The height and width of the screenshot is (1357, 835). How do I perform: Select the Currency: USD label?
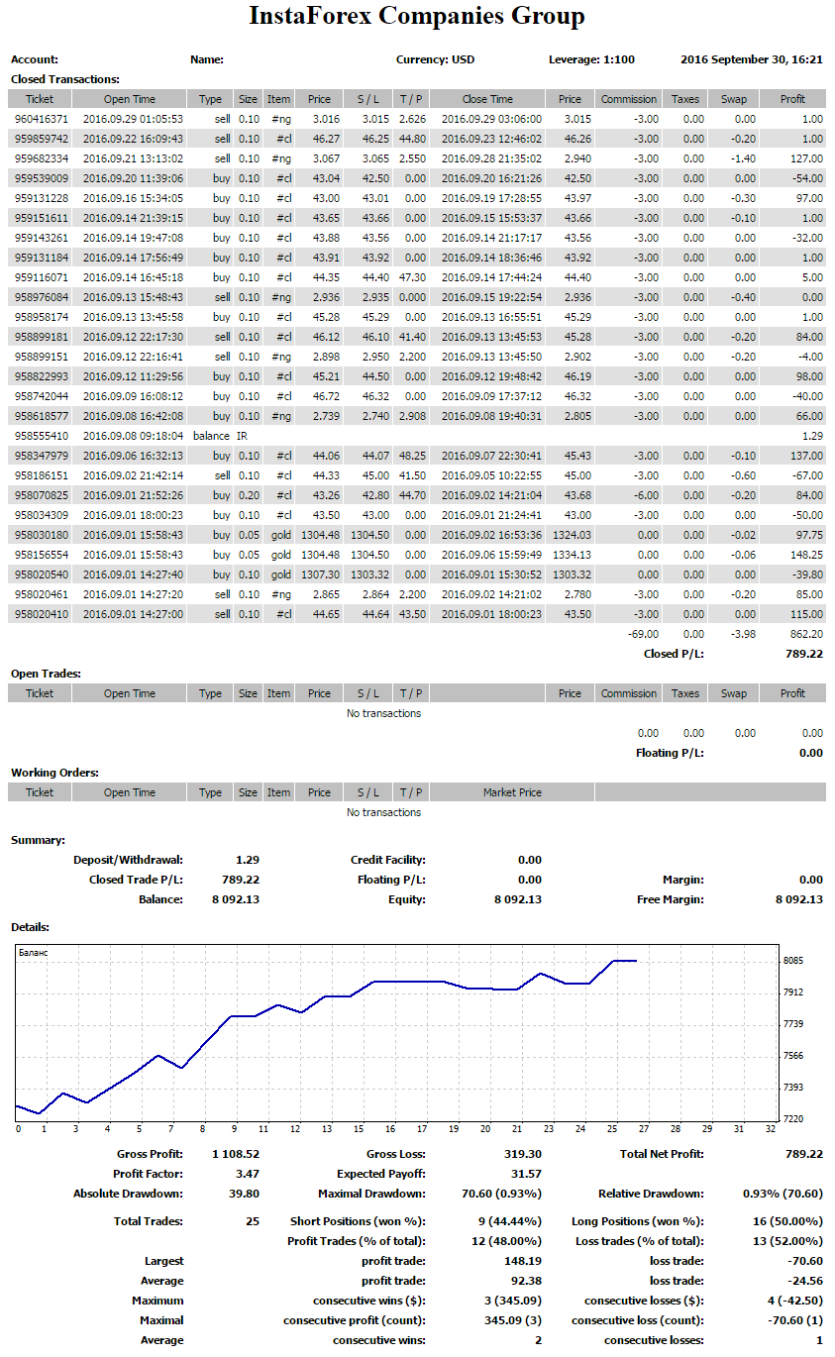point(435,59)
